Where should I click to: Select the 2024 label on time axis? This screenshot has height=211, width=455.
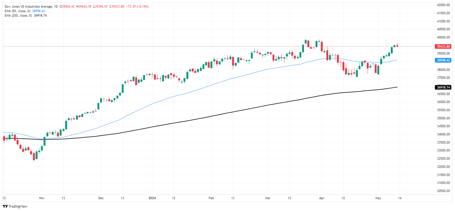coord(152,198)
